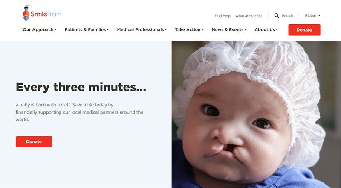Select the Global region selector
The height and width of the screenshot is (188, 341).
tap(312, 15)
